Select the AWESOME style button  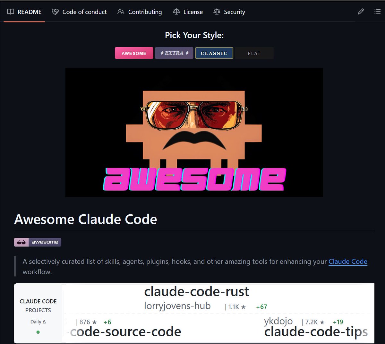click(134, 53)
